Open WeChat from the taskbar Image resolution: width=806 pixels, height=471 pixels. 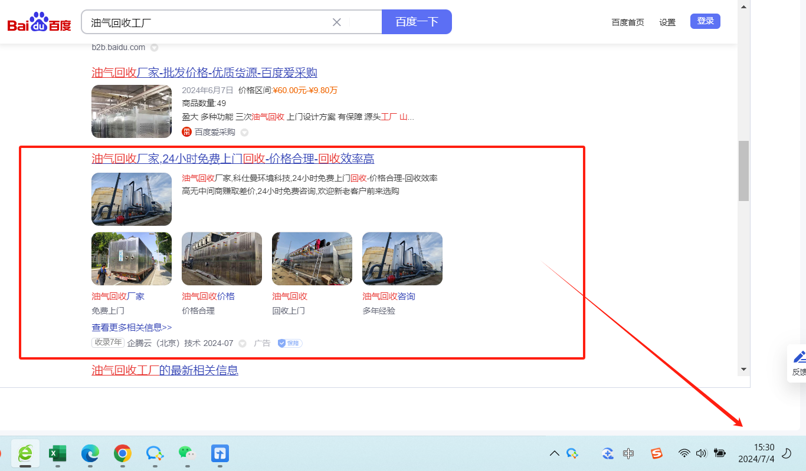[x=187, y=453]
